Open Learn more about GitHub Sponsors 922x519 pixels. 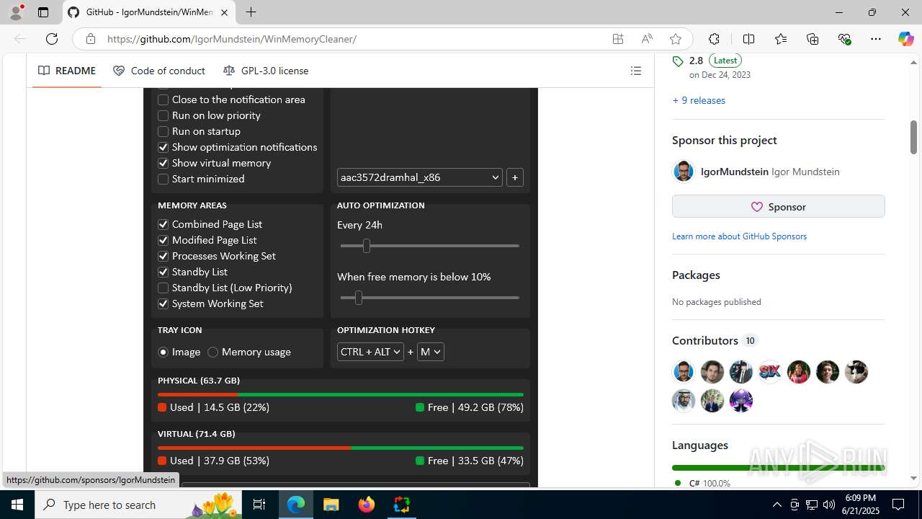click(739, 236)
